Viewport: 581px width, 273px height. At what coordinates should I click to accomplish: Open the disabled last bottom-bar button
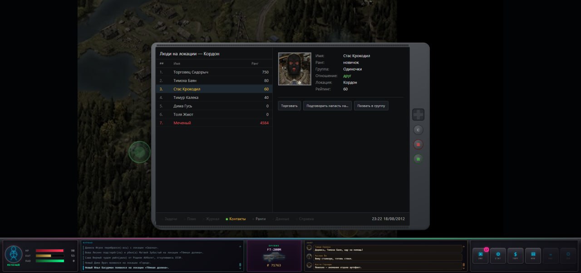pyautogui.click(x=568, y=256)
